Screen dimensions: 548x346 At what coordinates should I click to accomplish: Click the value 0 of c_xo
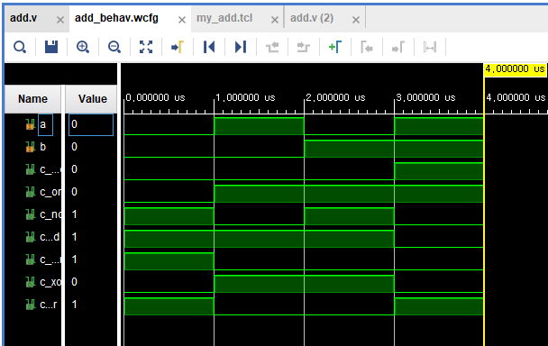tap(74, 282)
